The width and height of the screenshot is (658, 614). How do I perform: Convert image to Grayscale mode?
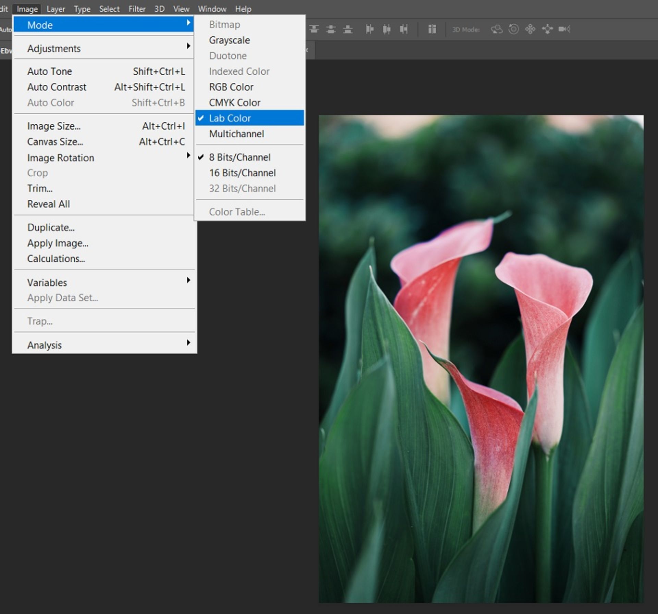pyautogui.click(x=229, y=40)
